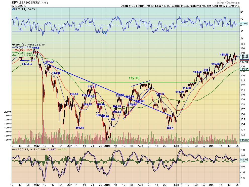Click the MA(200) 115.36 legend entry
This screenshot has height=187, width=249.
pyautogui.click(x=22, y=53)
